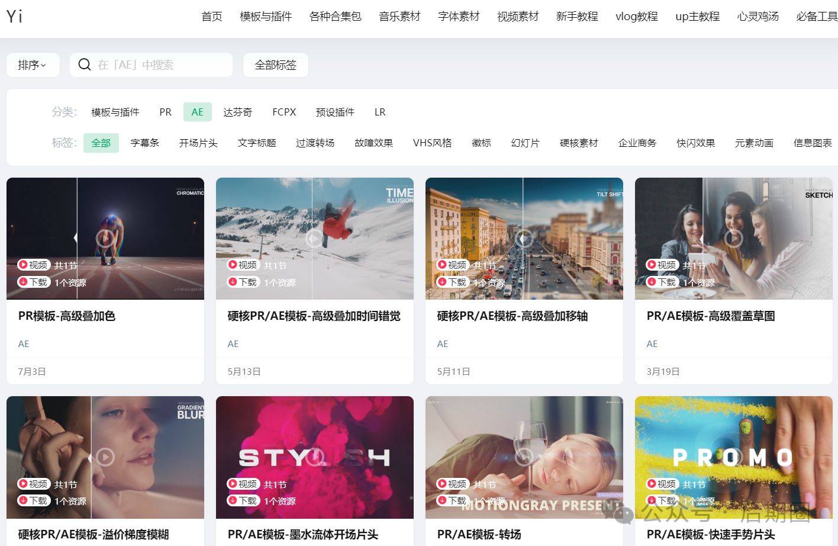The width and height of the screenshot is (838, 546).
Task: Select the AE category filter
Action: click(x=197, y=111)
